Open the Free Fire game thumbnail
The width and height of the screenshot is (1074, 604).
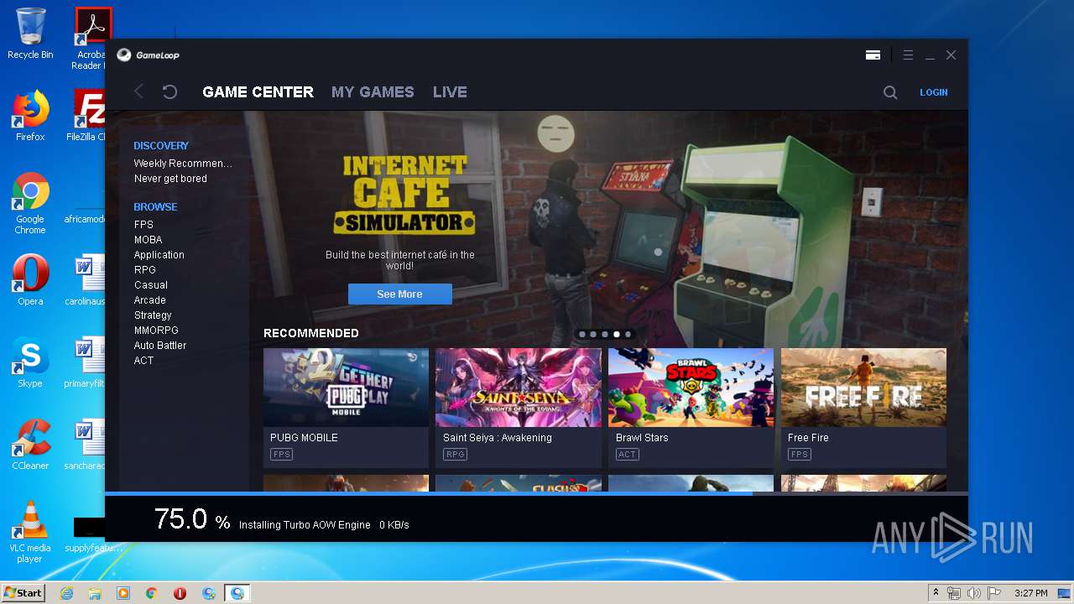pyautogui.click(x=863, y=388)
